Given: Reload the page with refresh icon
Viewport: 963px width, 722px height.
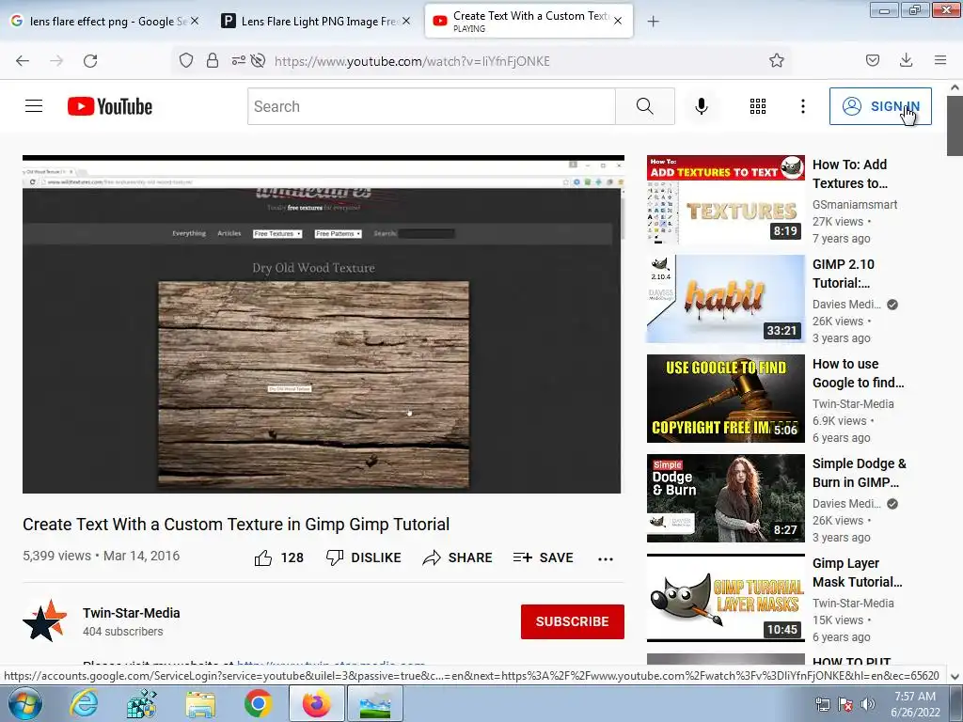Looking at the screenshot, I should (x=90, y=61).
